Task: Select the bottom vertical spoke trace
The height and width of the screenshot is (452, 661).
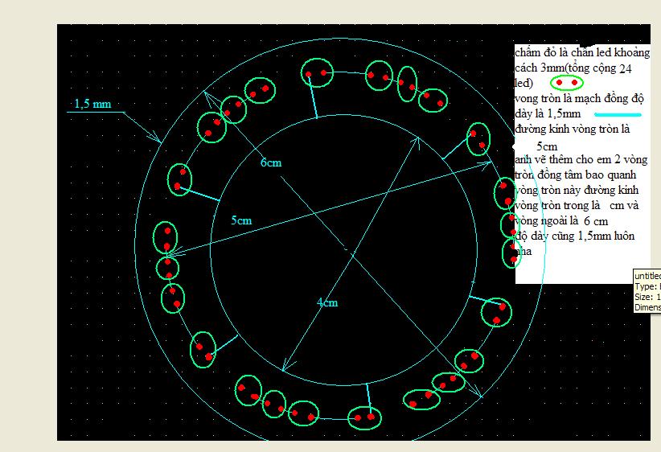Action: pos(368,396)
